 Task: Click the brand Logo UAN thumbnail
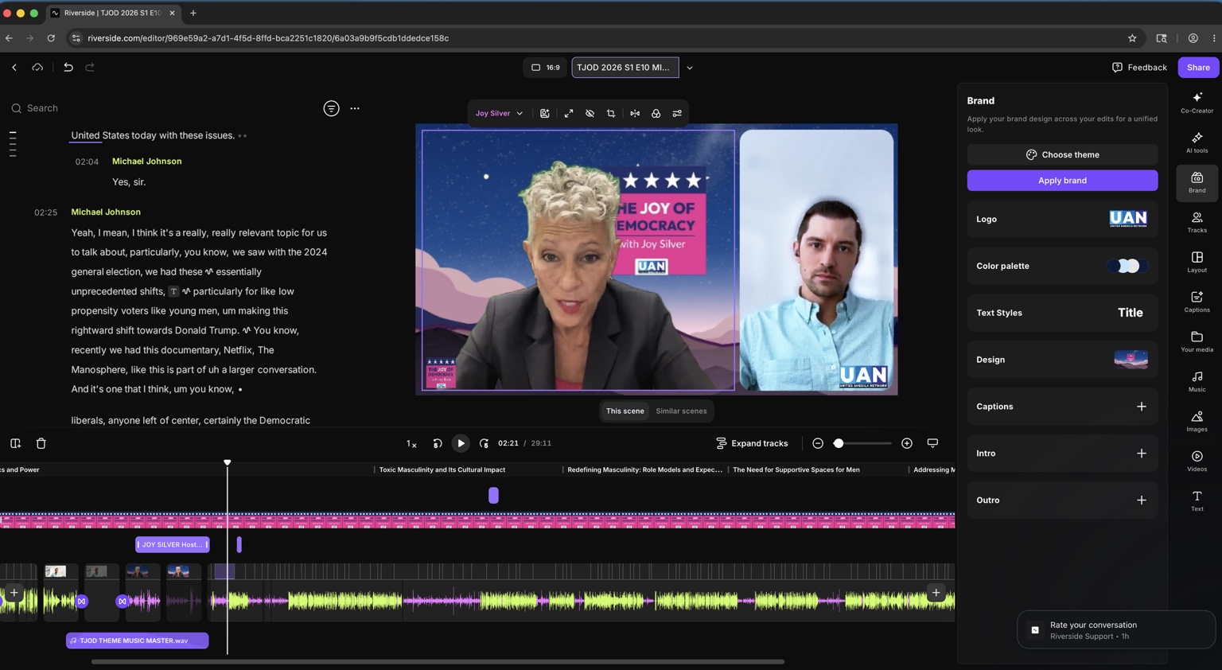pyautogui.click(x=1128, y=219)
